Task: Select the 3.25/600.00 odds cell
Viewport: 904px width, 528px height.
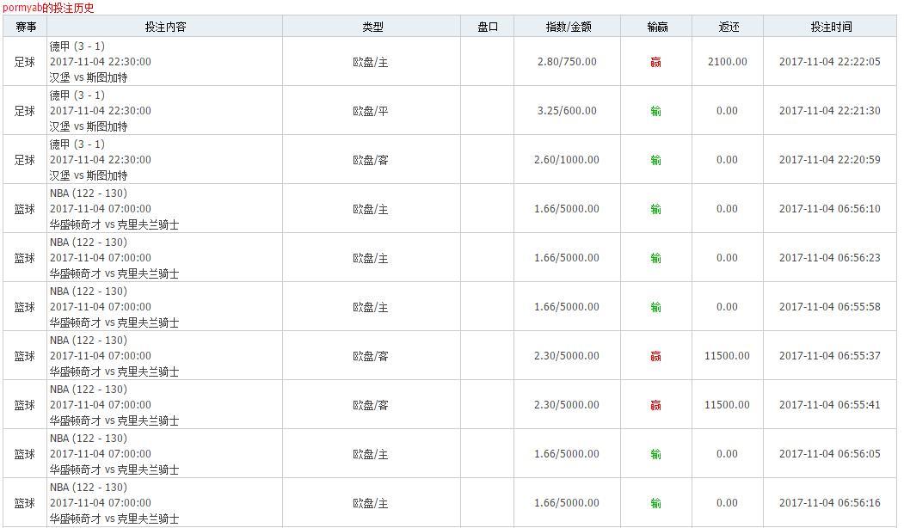Action: coord(567,111)
